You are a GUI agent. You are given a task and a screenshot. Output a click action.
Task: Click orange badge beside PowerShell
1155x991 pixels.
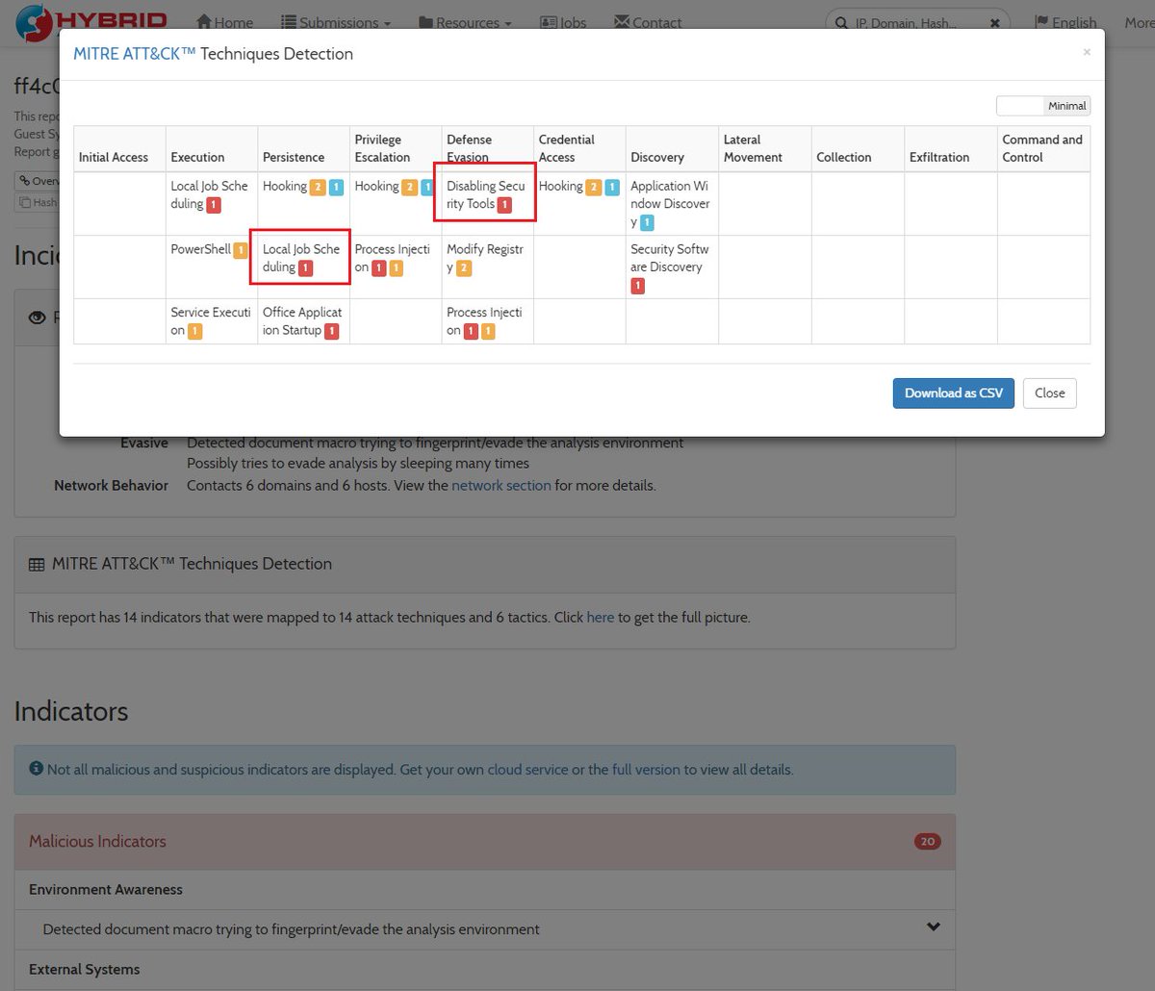click(240, 249)
